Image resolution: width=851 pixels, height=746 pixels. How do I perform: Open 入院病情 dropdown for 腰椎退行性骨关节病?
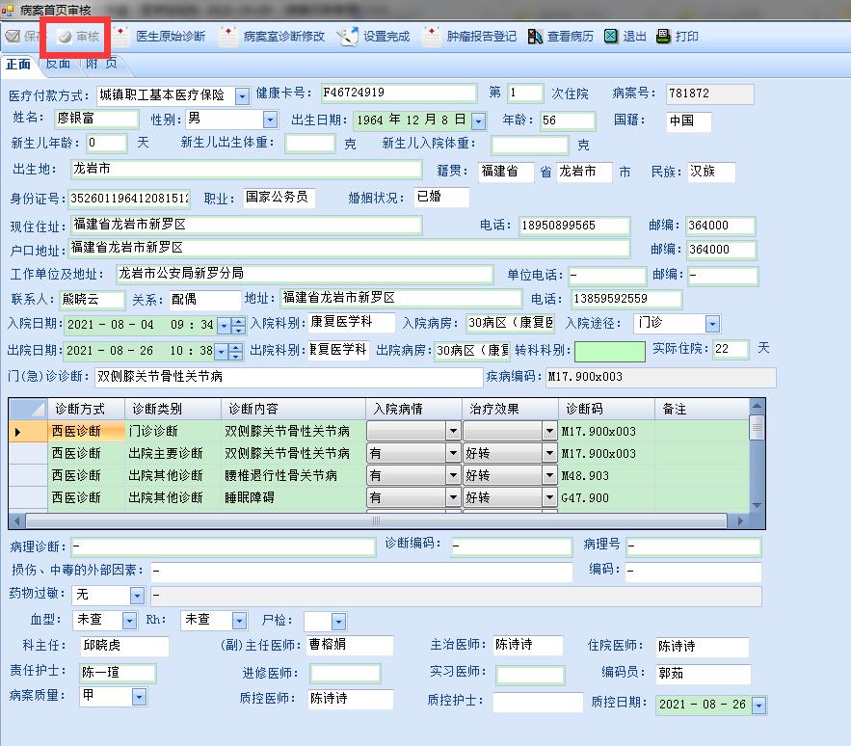[453, 475]
